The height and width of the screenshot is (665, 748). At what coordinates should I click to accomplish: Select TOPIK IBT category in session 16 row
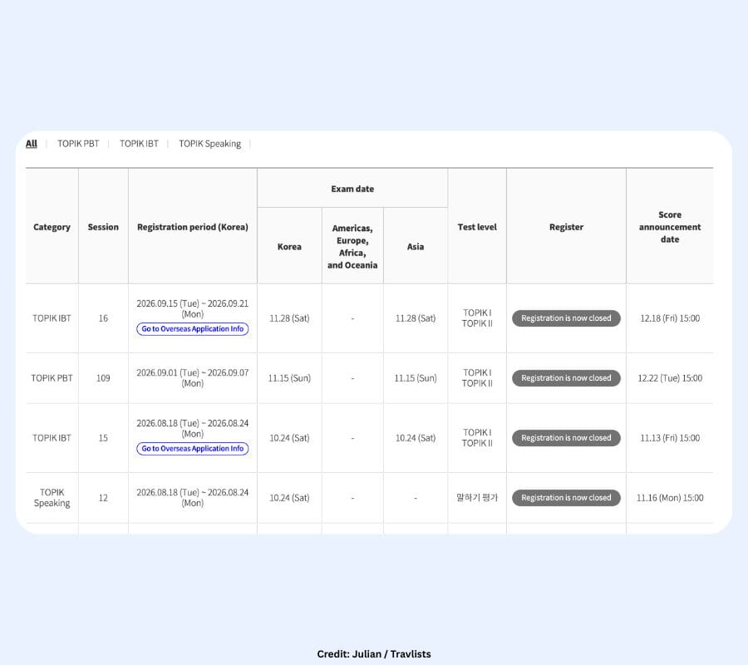(x=52, y=318)
